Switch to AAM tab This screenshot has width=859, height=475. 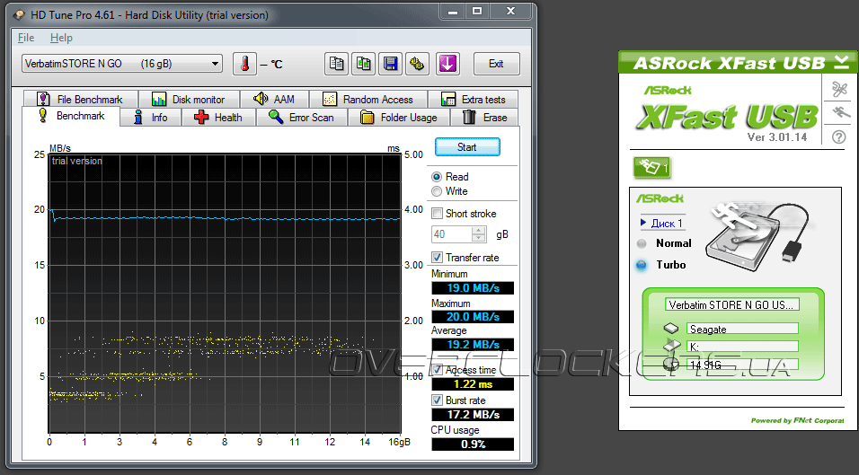274,99
